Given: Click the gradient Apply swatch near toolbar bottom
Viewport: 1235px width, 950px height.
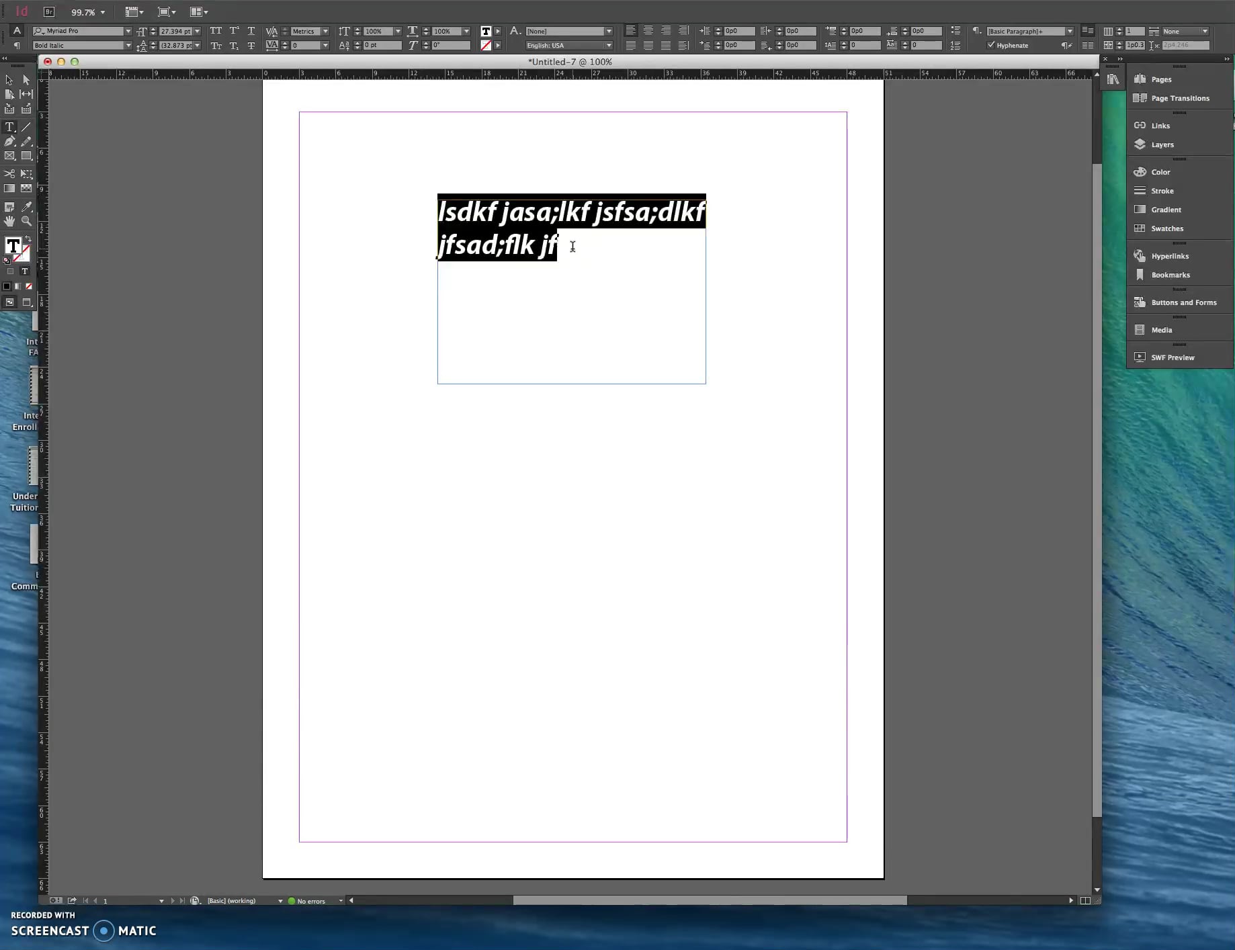Looking at the screenshot, I should click(18, 286).
